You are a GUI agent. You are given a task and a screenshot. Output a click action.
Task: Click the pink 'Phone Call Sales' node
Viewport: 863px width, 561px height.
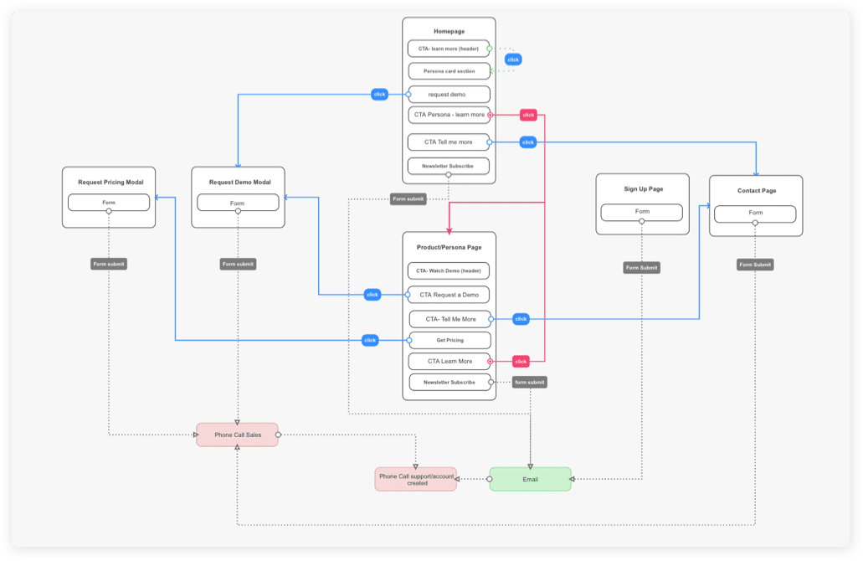[x=237, y=435]
